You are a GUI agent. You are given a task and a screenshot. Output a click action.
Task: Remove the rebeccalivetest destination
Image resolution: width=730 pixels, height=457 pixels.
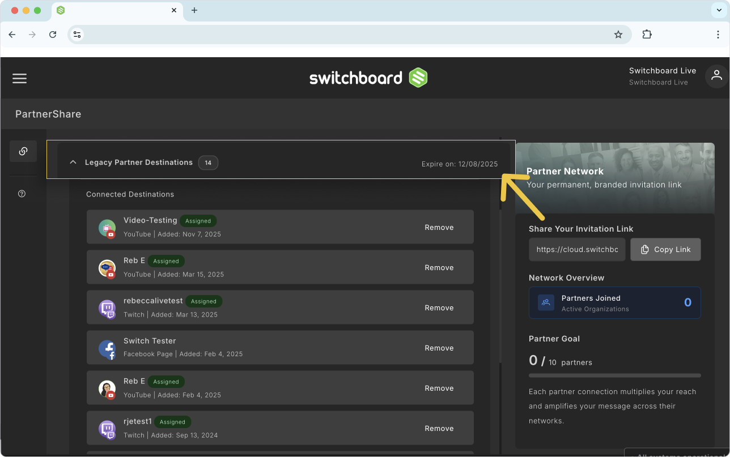[x=439, y=308]
